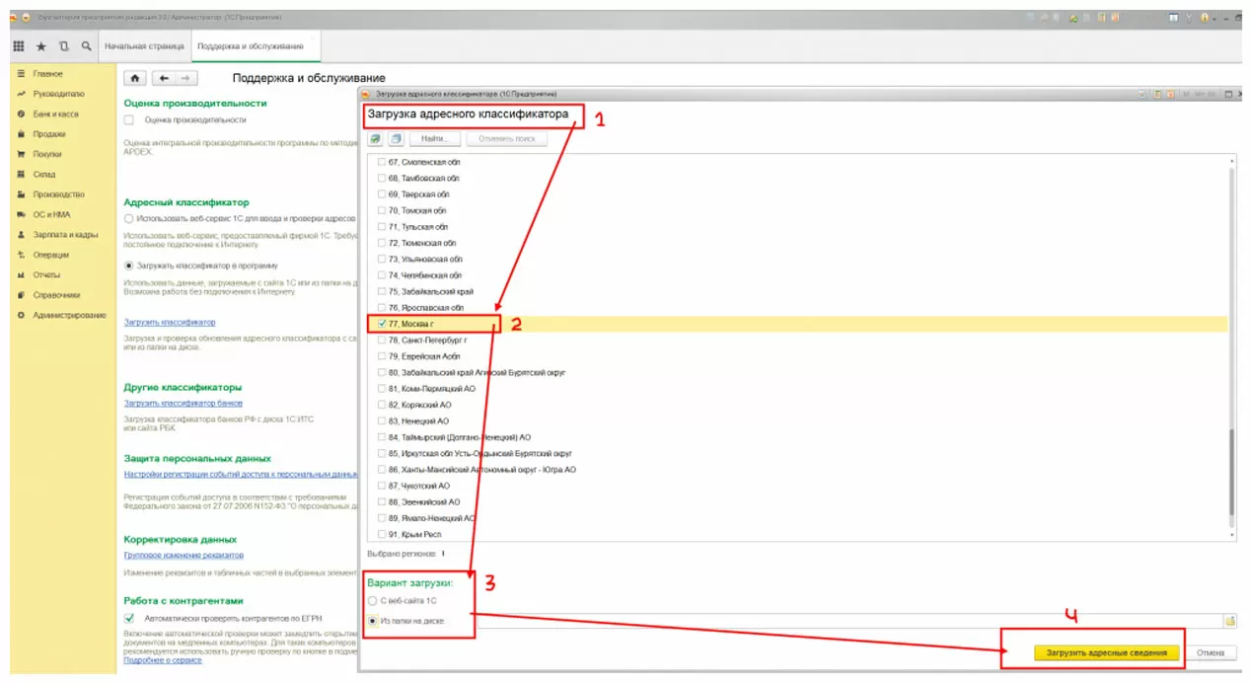The image size is (1252, 684).
Task: Select row 83, Ненецкий АО
Action: 797,420
